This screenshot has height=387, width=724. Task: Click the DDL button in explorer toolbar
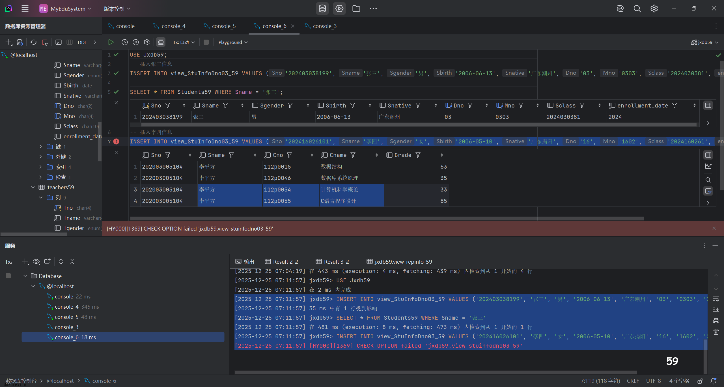pyautogui.click(x=82, y=42)
